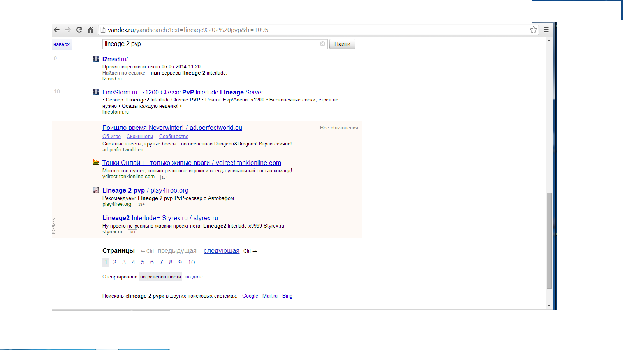The image size is (623, 350).
Task: Click the styrex.ru URL text
Action: (x=112, y=232)
